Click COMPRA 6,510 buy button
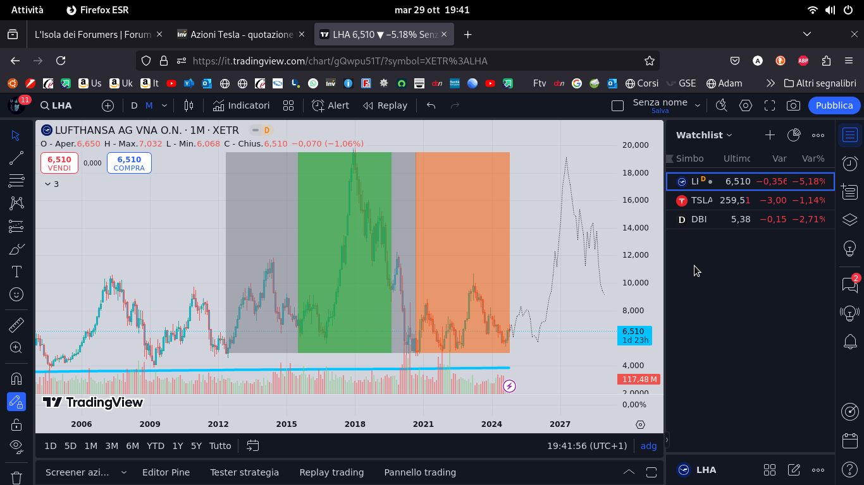This screenshot has height=485, width=864. coord(129,163)
